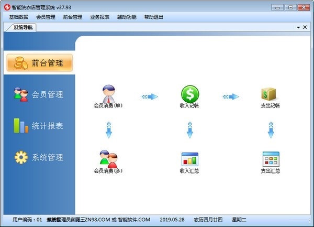Open 会员消费(多) icon

coord(108,159)
